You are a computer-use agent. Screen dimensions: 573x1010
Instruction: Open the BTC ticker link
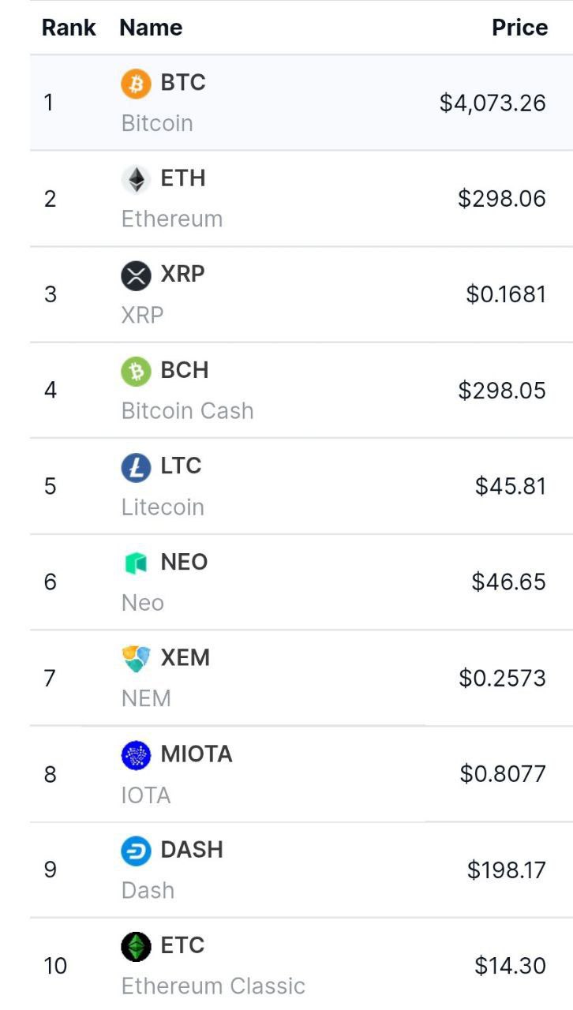click(x=183, y=82)
